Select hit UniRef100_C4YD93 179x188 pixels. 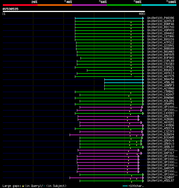161,113
